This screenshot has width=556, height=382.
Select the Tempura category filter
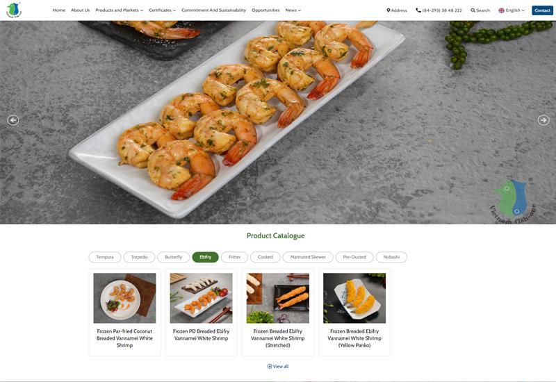(x=105, y=257)
